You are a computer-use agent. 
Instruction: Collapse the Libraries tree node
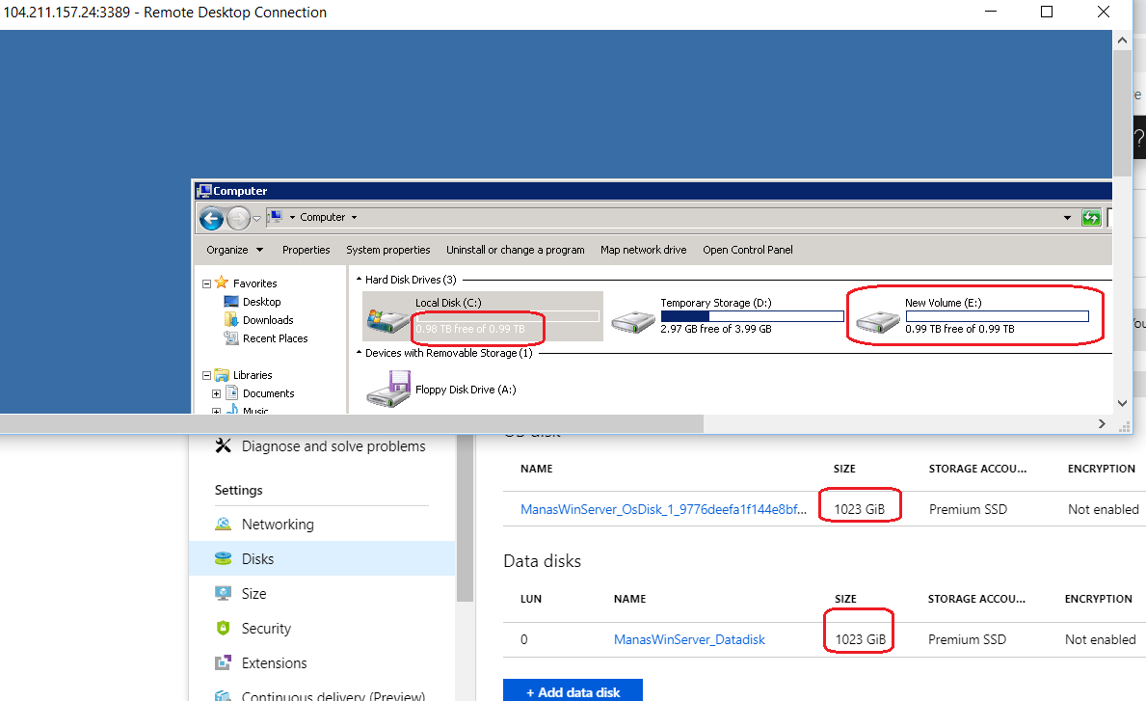click(207, 375)
